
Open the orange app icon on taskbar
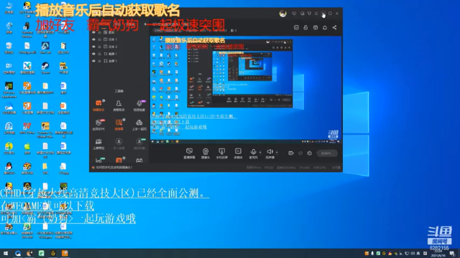click(65, 253)
